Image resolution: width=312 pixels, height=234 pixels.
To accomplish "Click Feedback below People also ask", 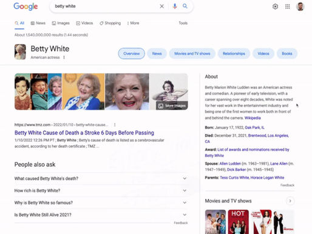I will (x=181, y=223).
